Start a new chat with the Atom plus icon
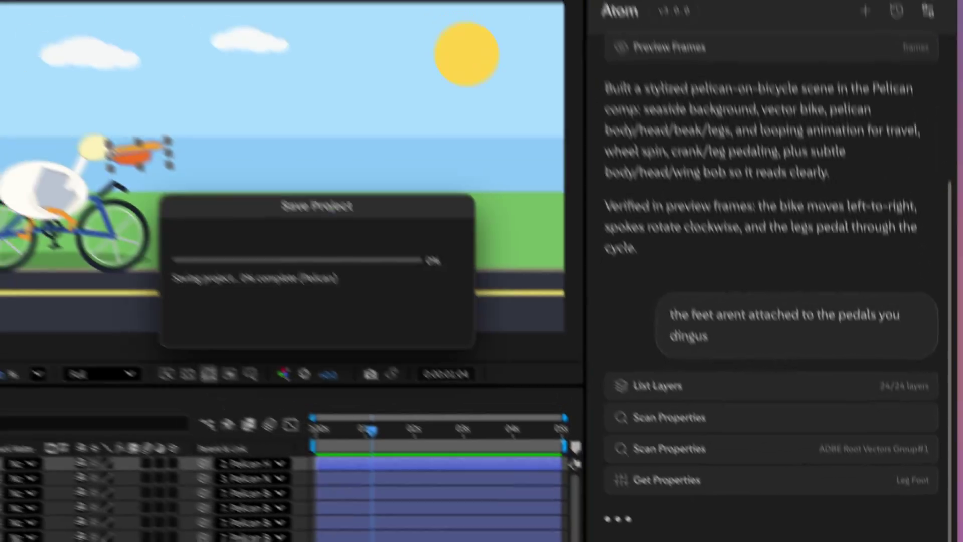This screenshot has height=542, width=963. pyautogui.click(x=865, y=11)
